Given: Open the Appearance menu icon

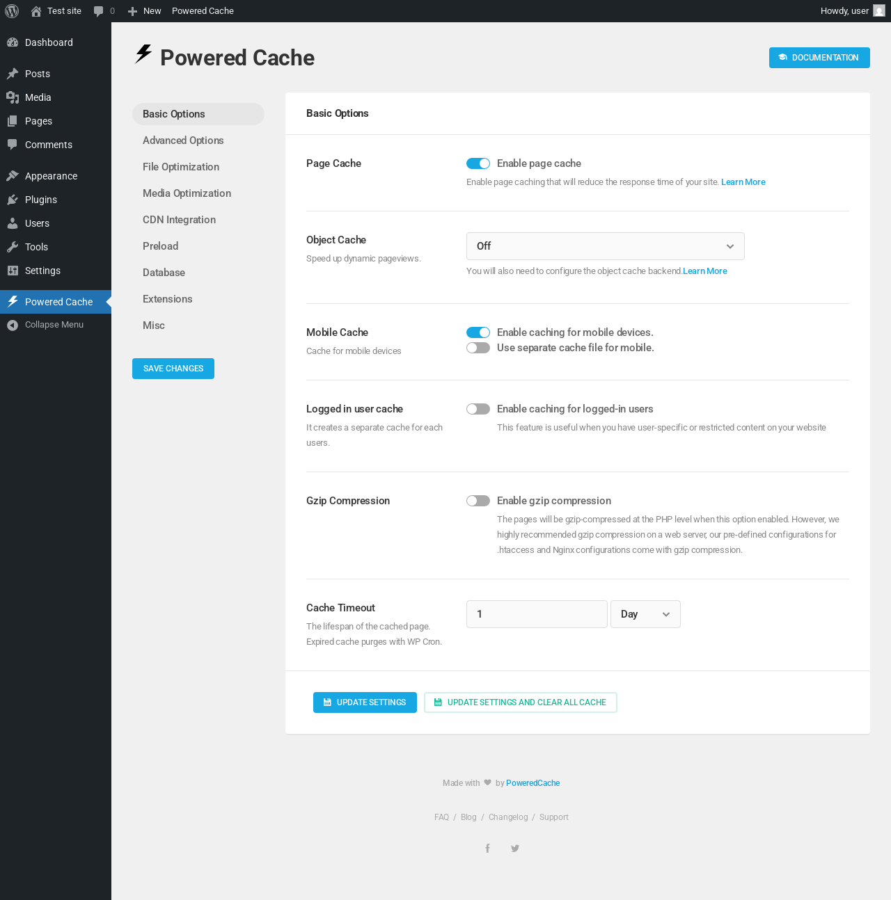Looking at the screenshot, I should 13,176.
